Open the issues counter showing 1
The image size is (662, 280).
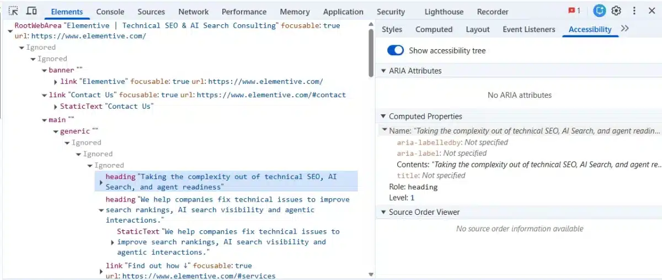[574, 10]
